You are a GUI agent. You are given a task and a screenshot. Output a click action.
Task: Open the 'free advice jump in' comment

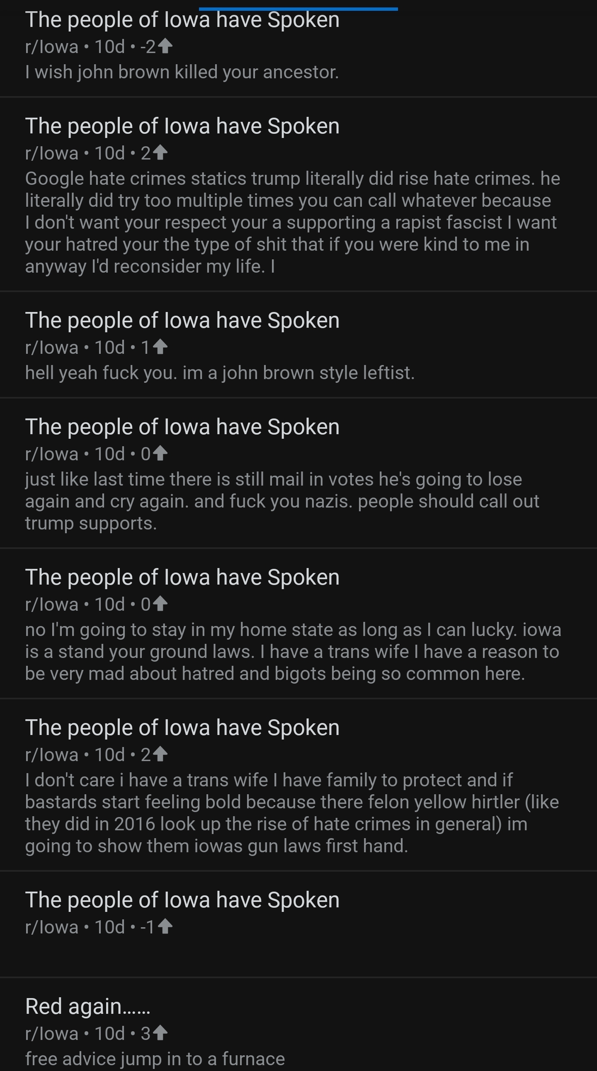155,1058
